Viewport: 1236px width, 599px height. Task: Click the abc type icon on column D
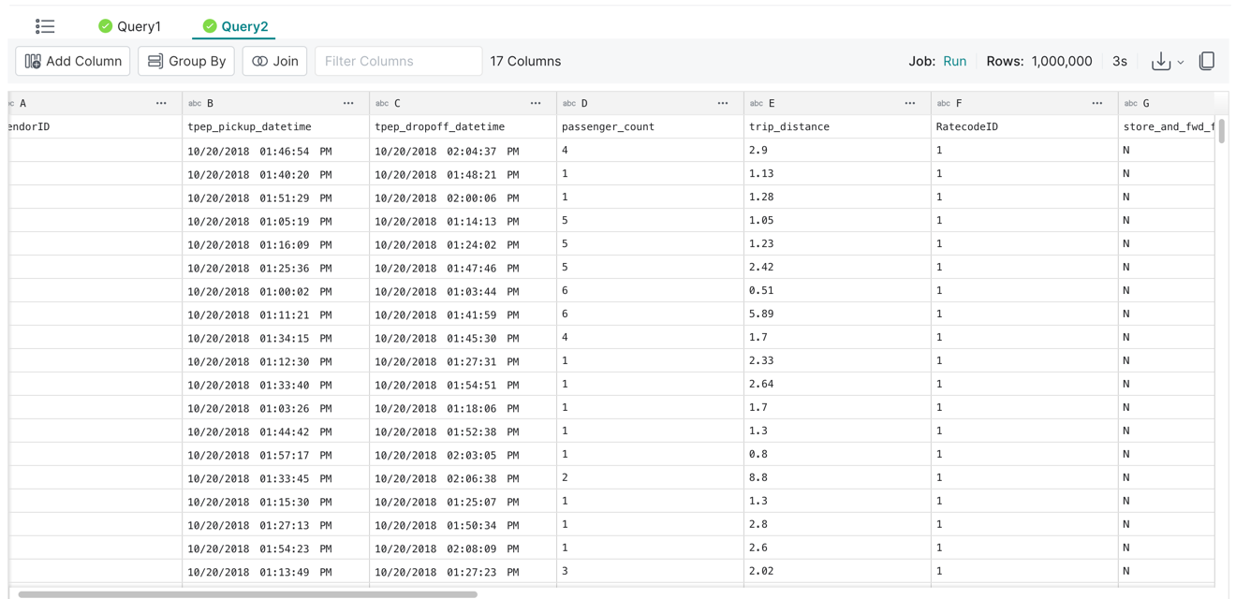(x=569, y=104)
